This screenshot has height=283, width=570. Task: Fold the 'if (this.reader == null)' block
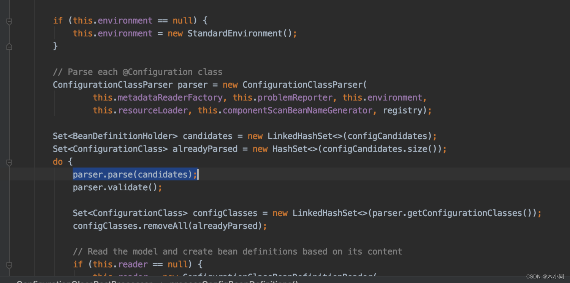(x=9, y=265)
